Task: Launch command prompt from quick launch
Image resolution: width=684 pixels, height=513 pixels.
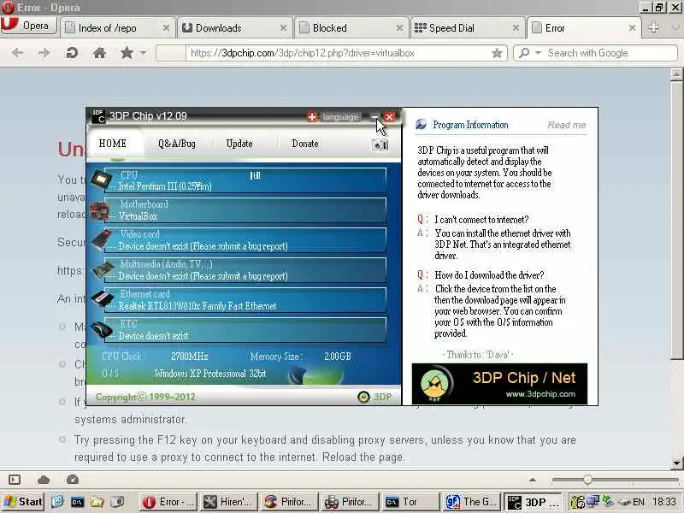Action: point(77,502)
